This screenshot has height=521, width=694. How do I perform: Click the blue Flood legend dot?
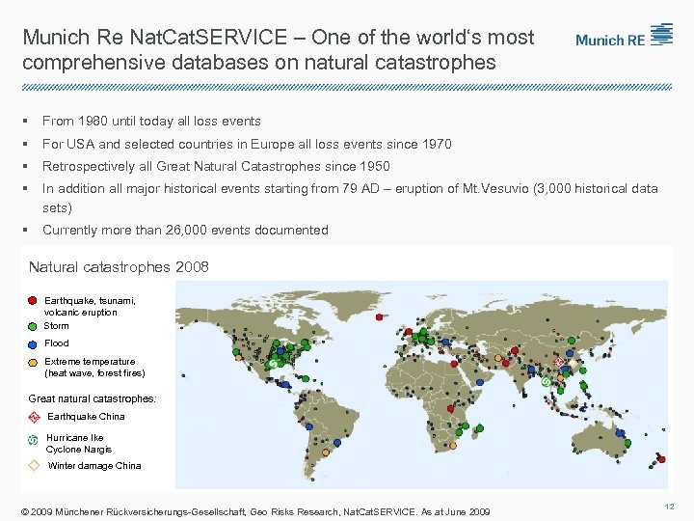[x=32, y=344]
